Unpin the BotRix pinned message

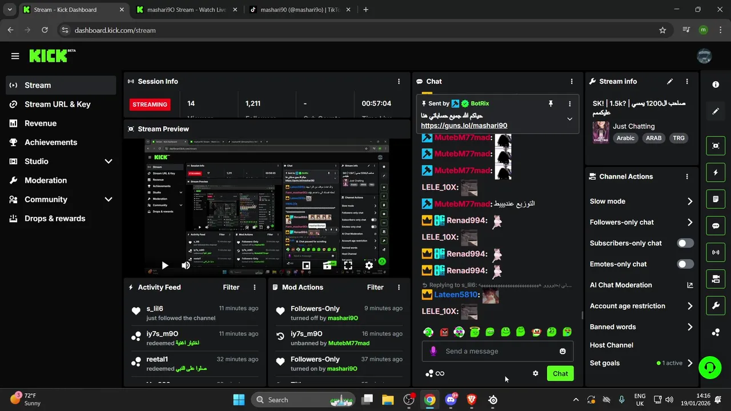[551, 104]
